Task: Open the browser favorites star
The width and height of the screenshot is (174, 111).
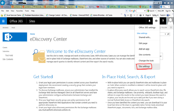Action: click(x=168, y=3)
